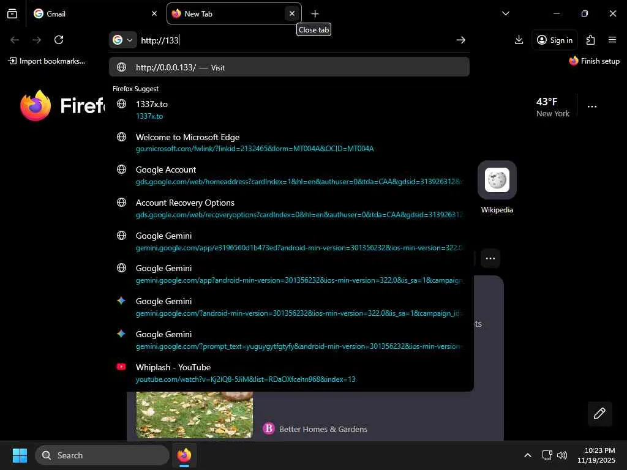Click the Sign in button
The image size is (627, 470).
(555, 40)
